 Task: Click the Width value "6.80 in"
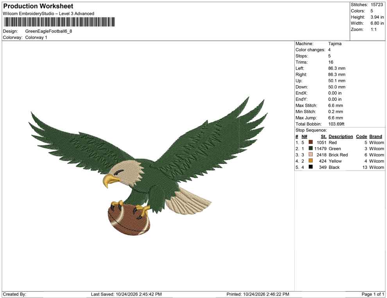pyautogui.click(x=377, y=23)
